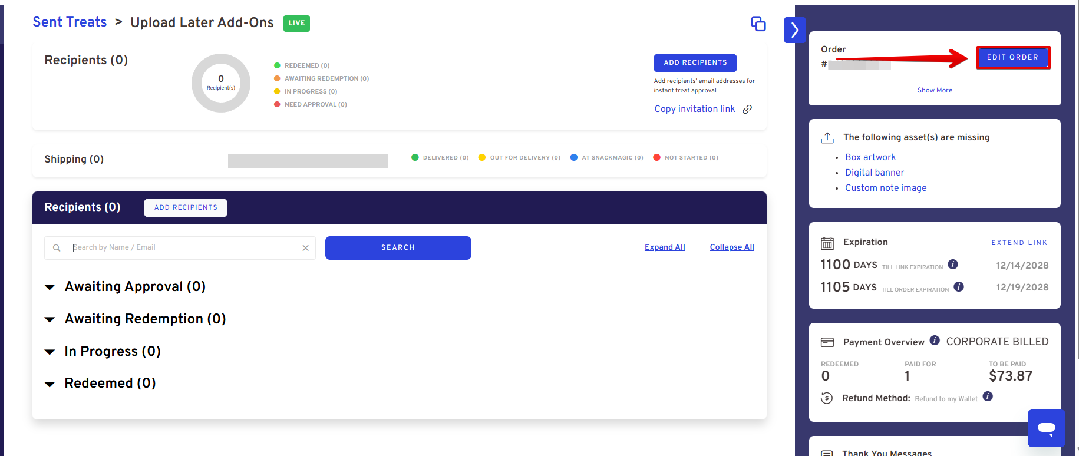Click info icon next to link expiration
Image resolution: width=1079 pixels, height=456 pixels.
(x=953, y=265)
